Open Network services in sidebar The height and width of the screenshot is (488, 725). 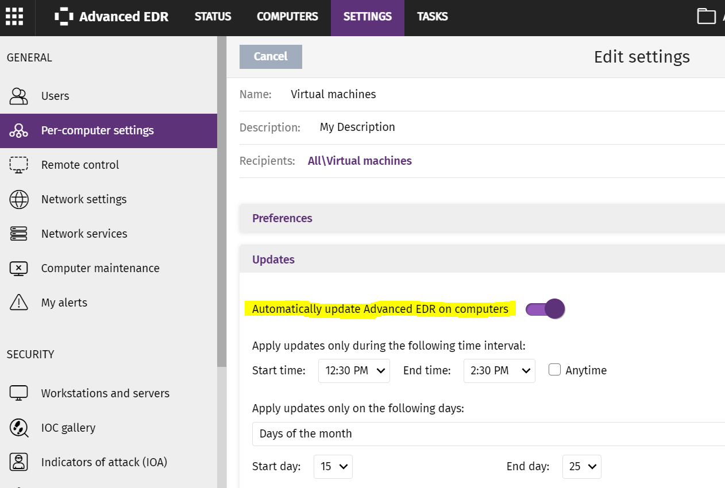(109, 234)
